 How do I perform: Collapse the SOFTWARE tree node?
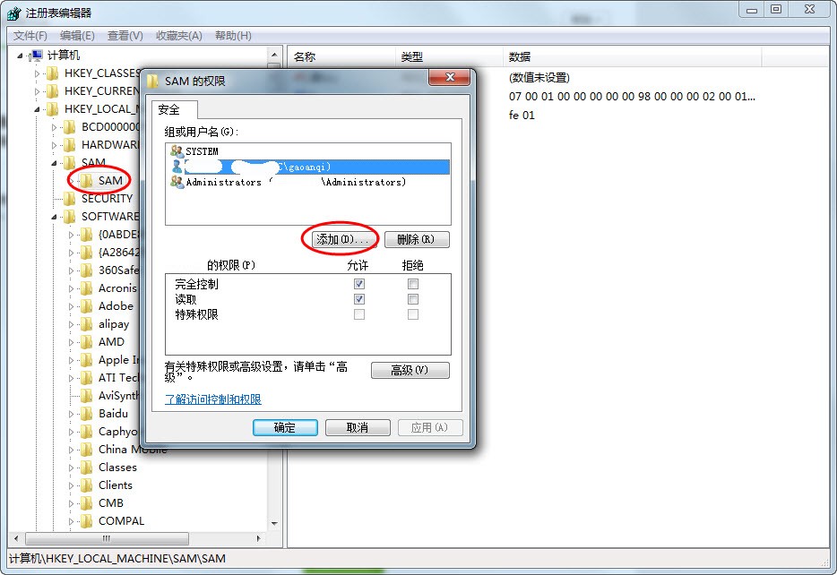point(54,217)
